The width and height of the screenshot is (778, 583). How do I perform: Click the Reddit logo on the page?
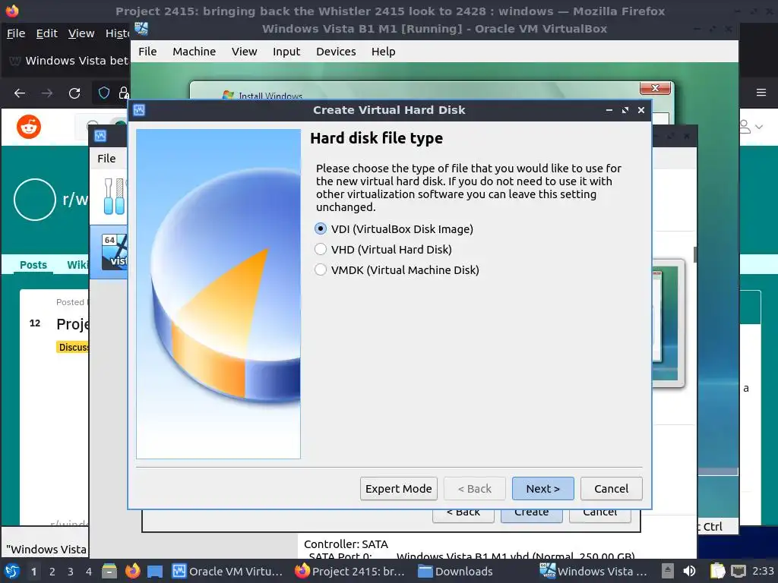29,127
